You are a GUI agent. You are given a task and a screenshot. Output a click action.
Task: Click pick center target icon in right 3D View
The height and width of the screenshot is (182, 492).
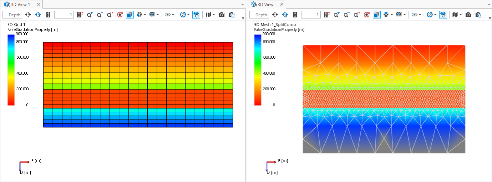click(285, 15)
